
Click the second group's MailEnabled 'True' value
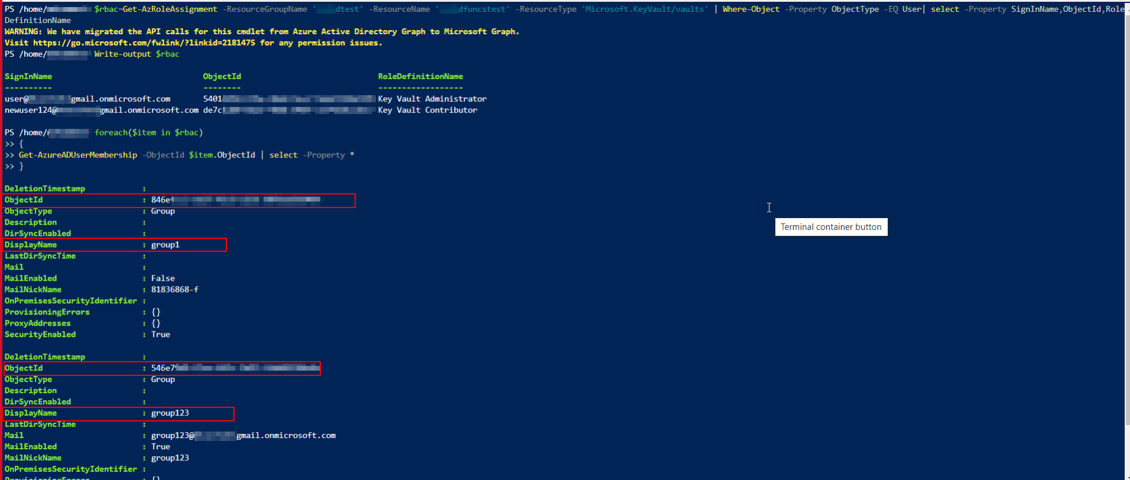161,447
